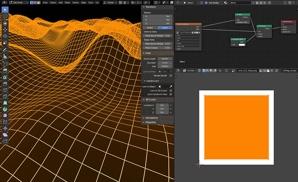Enable edge select mode
Viewport: 298px width, 182px height.
[35, 3]
